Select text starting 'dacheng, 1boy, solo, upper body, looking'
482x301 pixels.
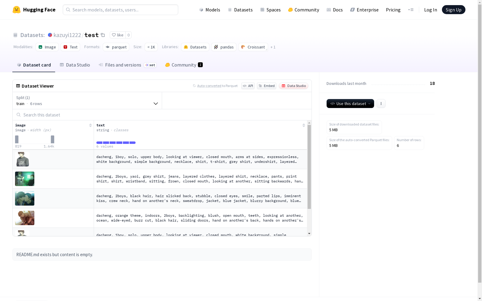198,159
